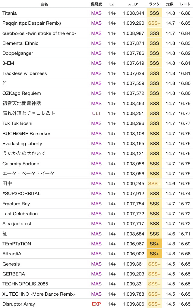Click the EXP difficulty on Disruptor Array
193x308 pixels.
tap(96, 304)
